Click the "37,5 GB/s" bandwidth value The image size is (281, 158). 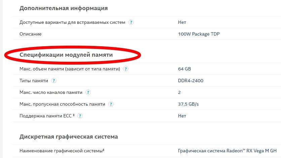188,104
